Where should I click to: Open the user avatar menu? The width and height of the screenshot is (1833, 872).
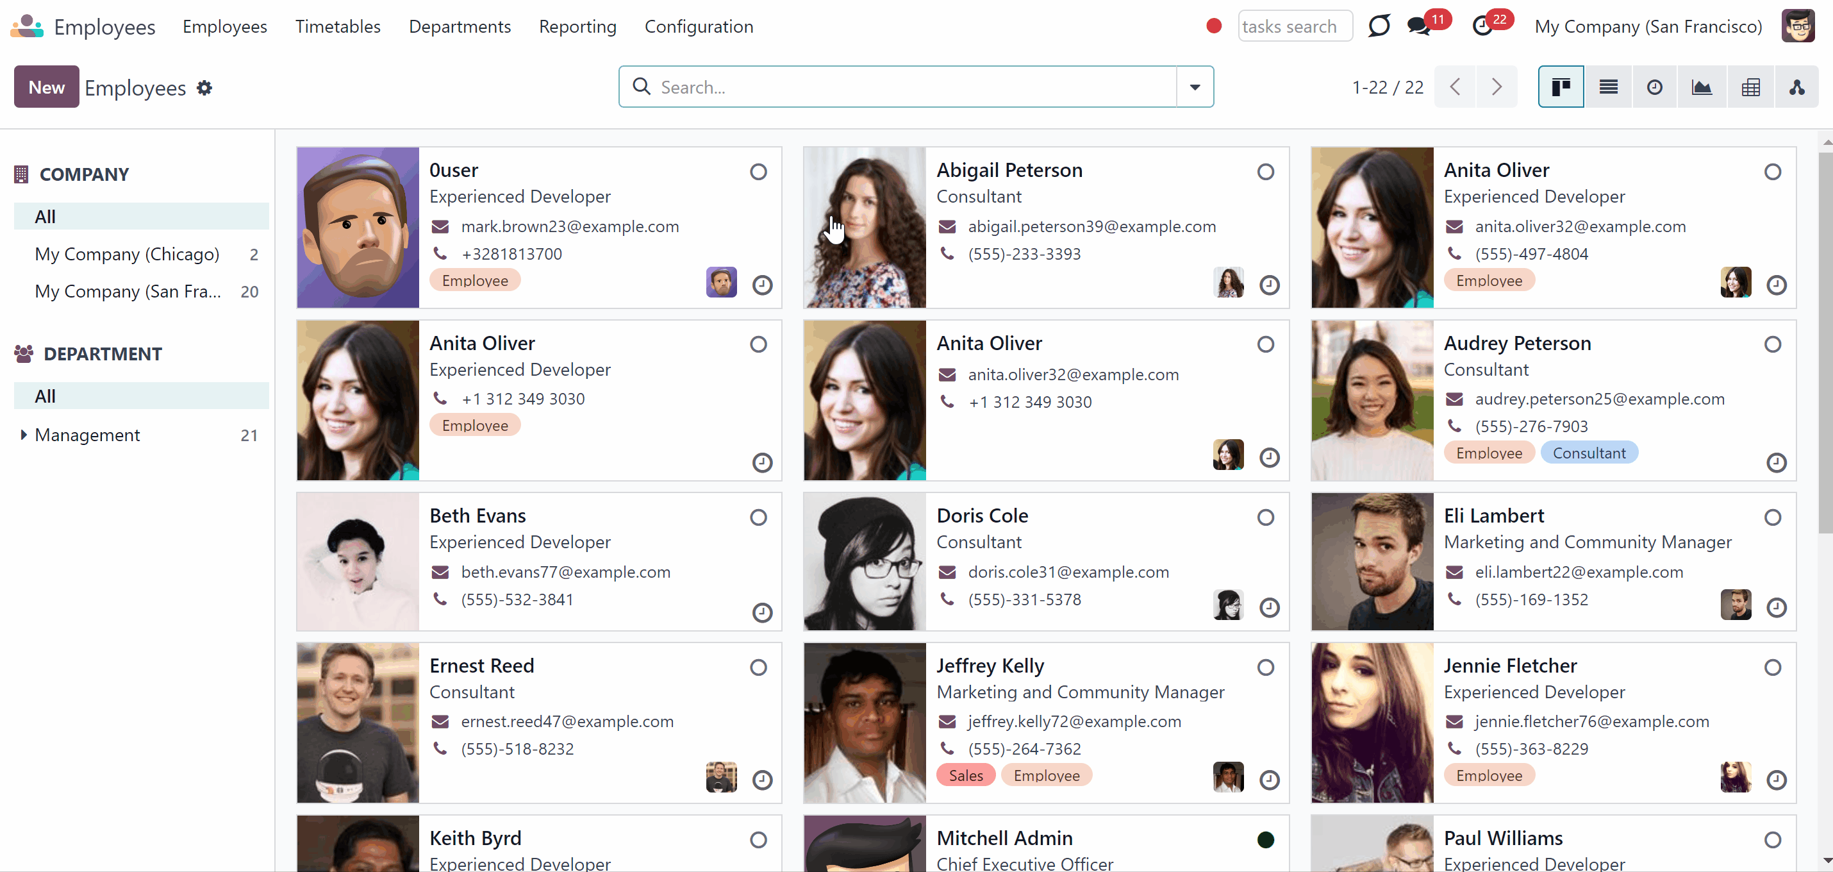click(x=1798, y=26)
